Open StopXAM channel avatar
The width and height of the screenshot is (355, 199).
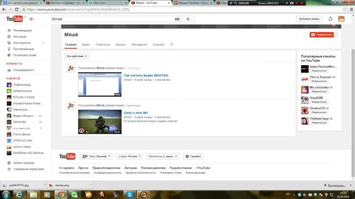305,100
